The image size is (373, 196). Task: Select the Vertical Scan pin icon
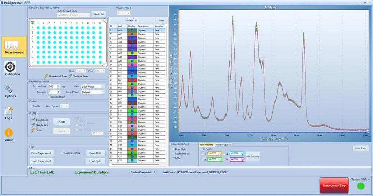coord(71,76)
